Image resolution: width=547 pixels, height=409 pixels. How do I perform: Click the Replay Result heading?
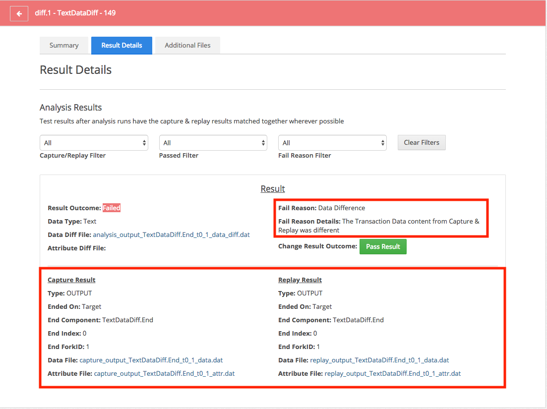point(300,280)
